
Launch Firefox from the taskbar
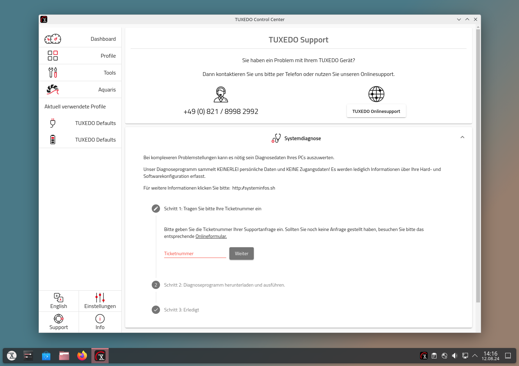tap(82, 356)
